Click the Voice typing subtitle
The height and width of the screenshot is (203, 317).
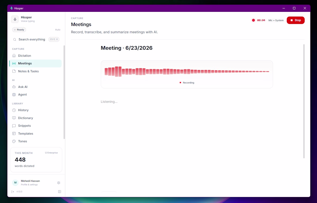28,21
